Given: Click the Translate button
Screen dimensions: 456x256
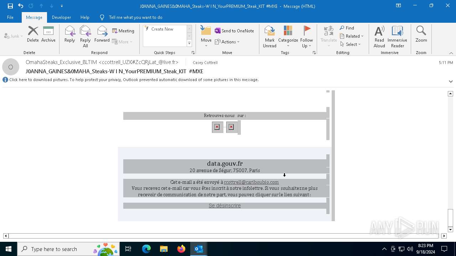Looking at the screenshot, I should (x=328, y=36).
